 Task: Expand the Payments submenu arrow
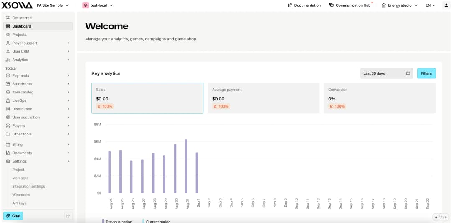(x=69, y=75)
